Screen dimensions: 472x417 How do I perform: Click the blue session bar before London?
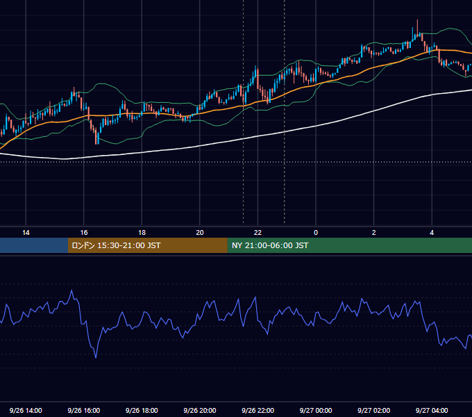[x=34, y=245]
